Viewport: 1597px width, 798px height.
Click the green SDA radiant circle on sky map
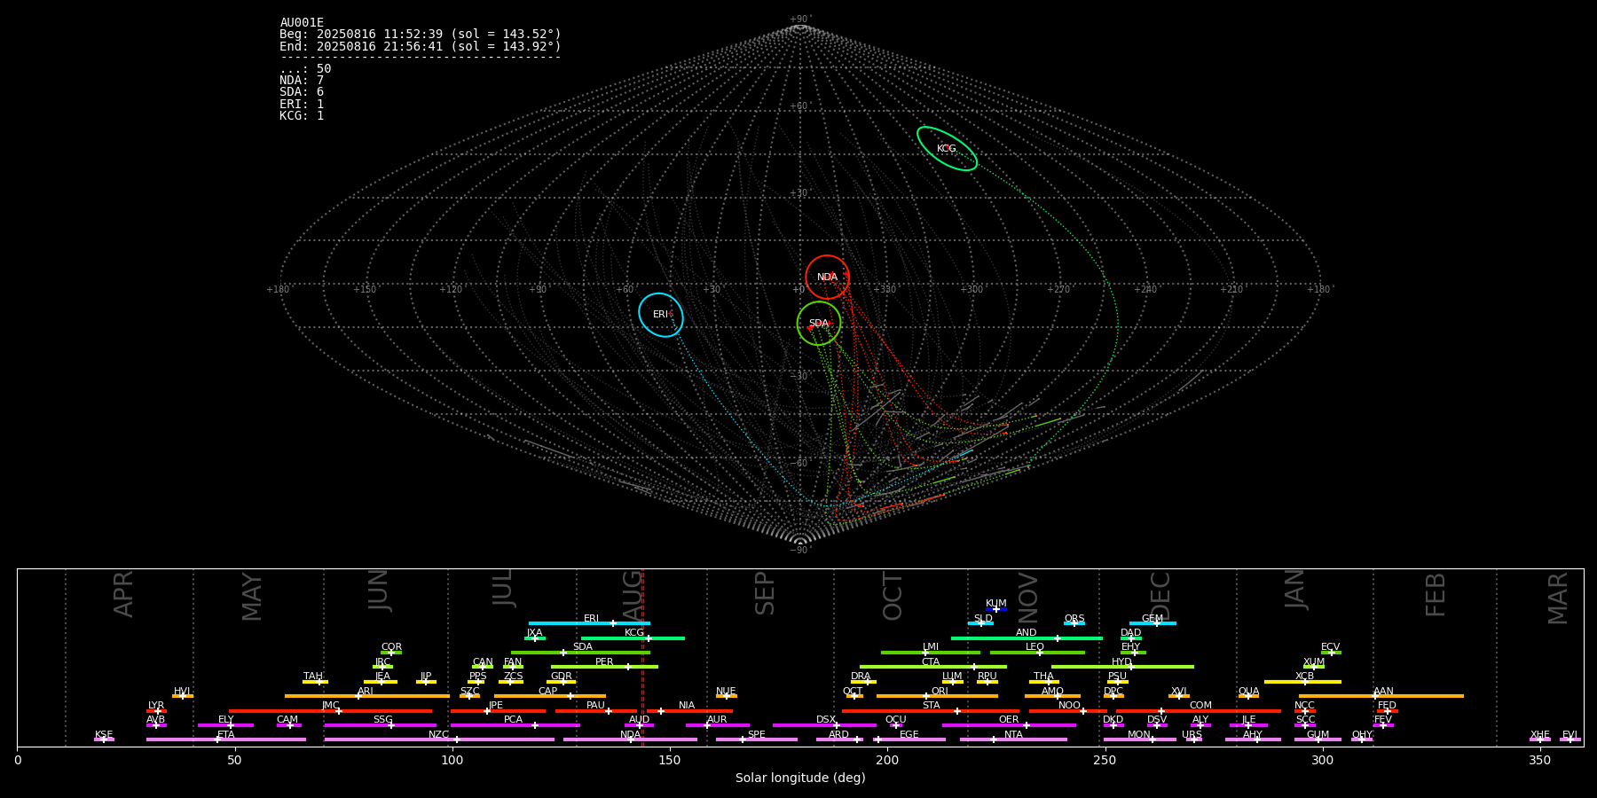pyautogui.click(x=818, y=324)
